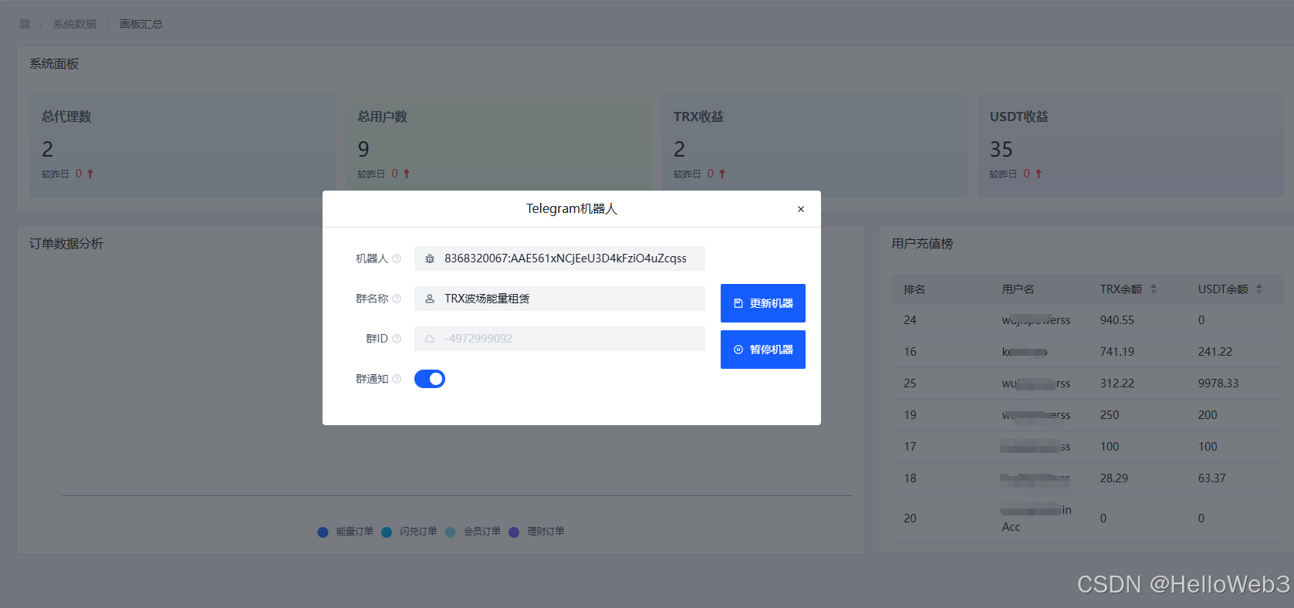Open help tip next to 群通知 label
Viewport: 1294px width, 608px height.
pyautogui.click(x=397, y=379)
